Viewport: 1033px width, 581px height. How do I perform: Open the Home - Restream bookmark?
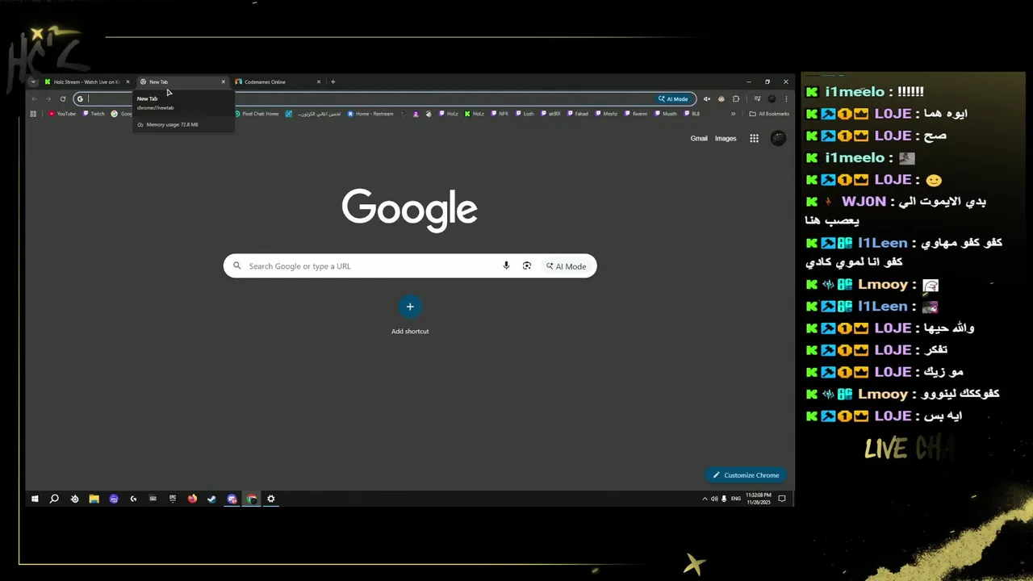click(x=370, y=114)
